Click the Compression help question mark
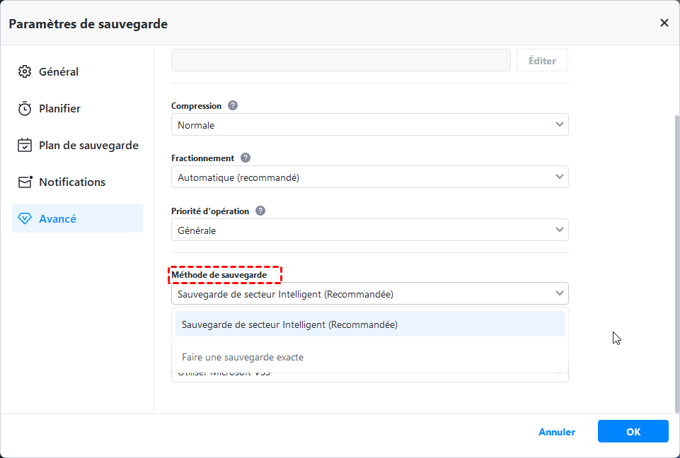This screenshot has width=680, height=458. click(x=233, y=105)
